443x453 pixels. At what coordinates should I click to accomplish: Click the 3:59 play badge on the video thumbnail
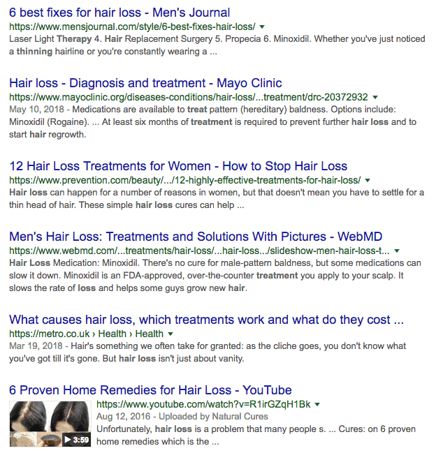tap(77, 440)
